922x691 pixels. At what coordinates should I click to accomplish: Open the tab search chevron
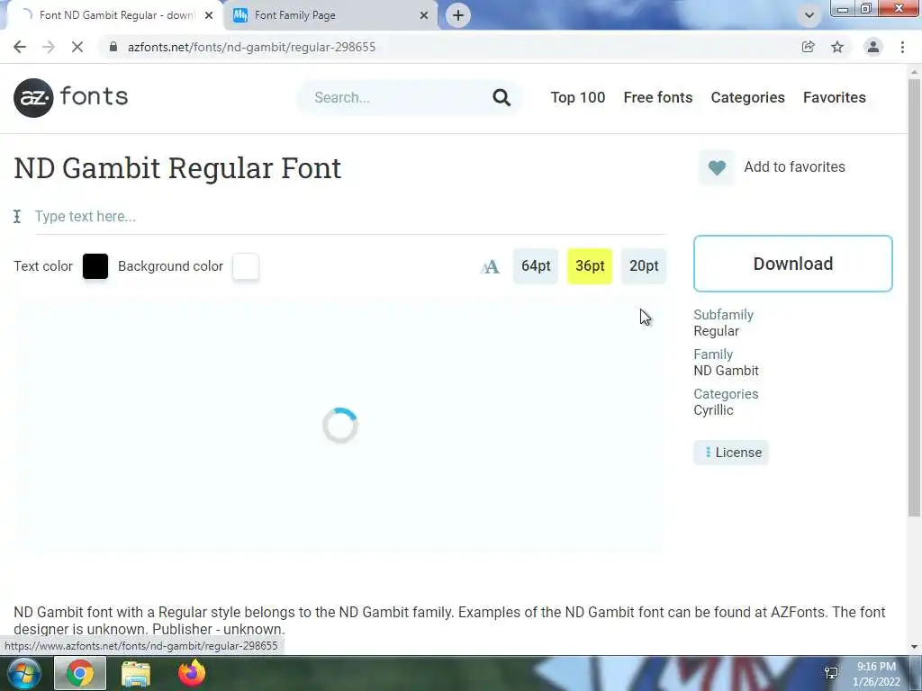pos(809,15)
